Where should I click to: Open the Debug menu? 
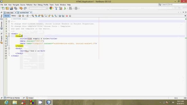[40, 5]
